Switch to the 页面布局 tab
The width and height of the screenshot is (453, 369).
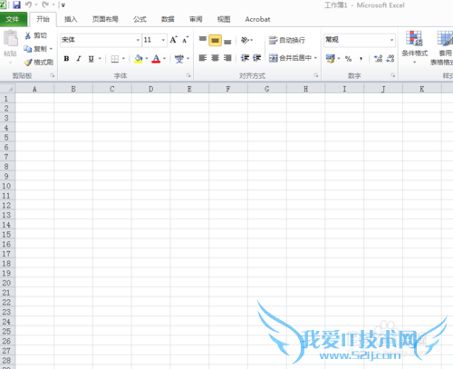(105, 19)
